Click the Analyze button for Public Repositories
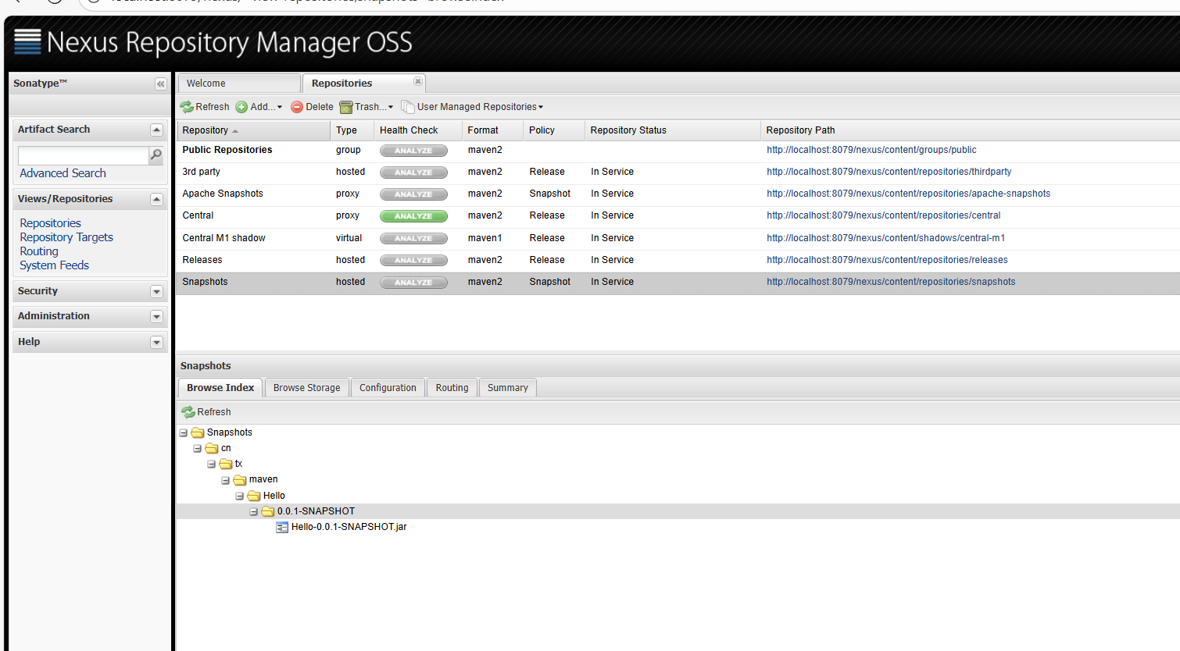 tap(413, 151)
